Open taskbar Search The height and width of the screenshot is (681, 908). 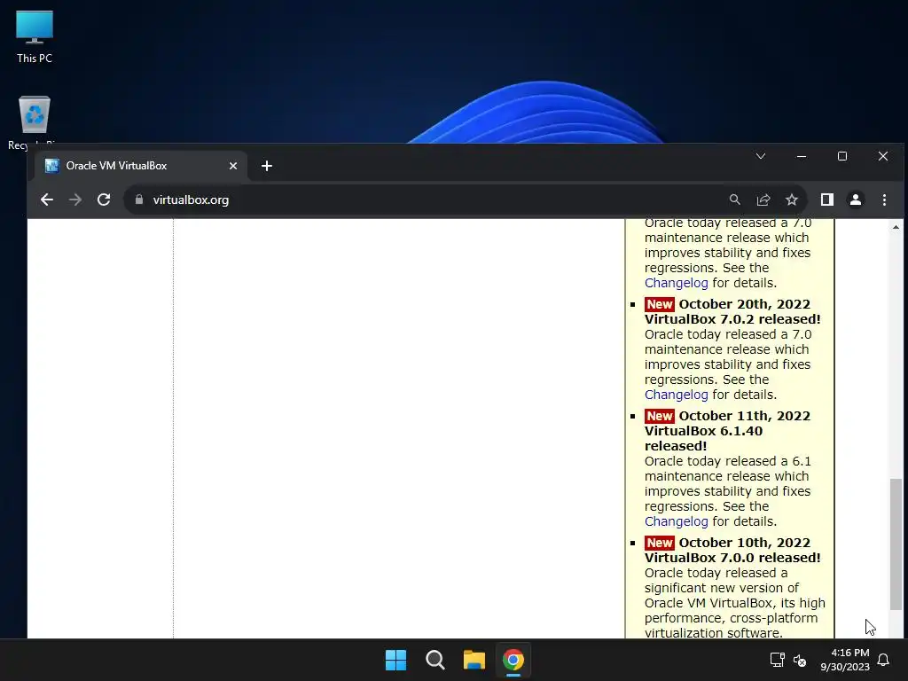pos(434,660)
